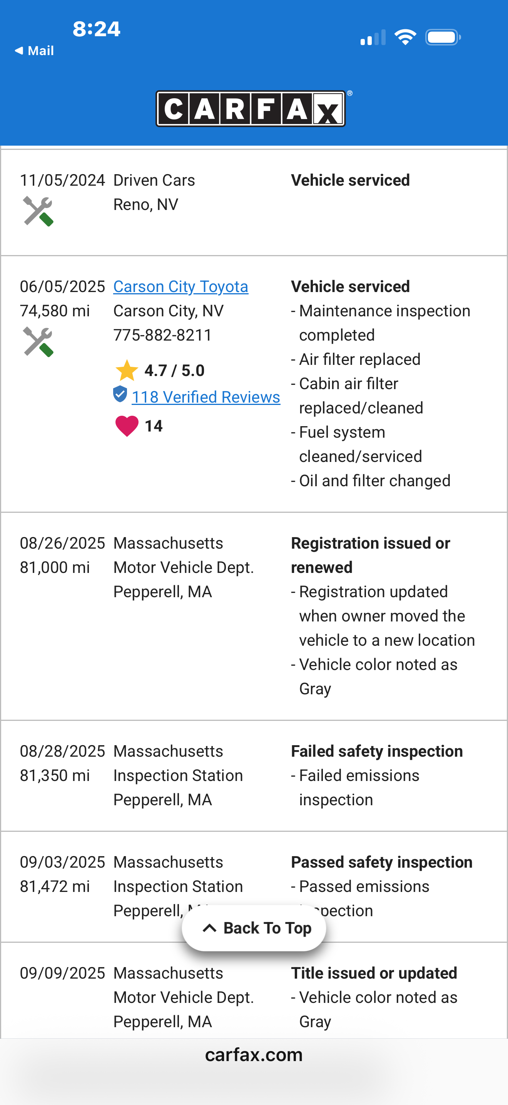This screenshot has height=1105, width=508.
Task: Tap the Carson City Toyota phone number
Action: [x=162, y=335]
